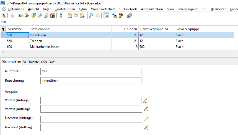This screenshot has height=135, width=238.
Task: Click pencil icon beside Nachtext (Anfrage)
Action: pyautogui.click(x=146, y=120)
